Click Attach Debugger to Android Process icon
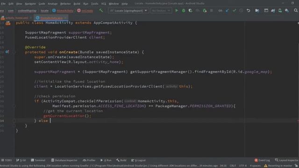The height and width of the screenshot is (168, 299). tap(205, 10)
